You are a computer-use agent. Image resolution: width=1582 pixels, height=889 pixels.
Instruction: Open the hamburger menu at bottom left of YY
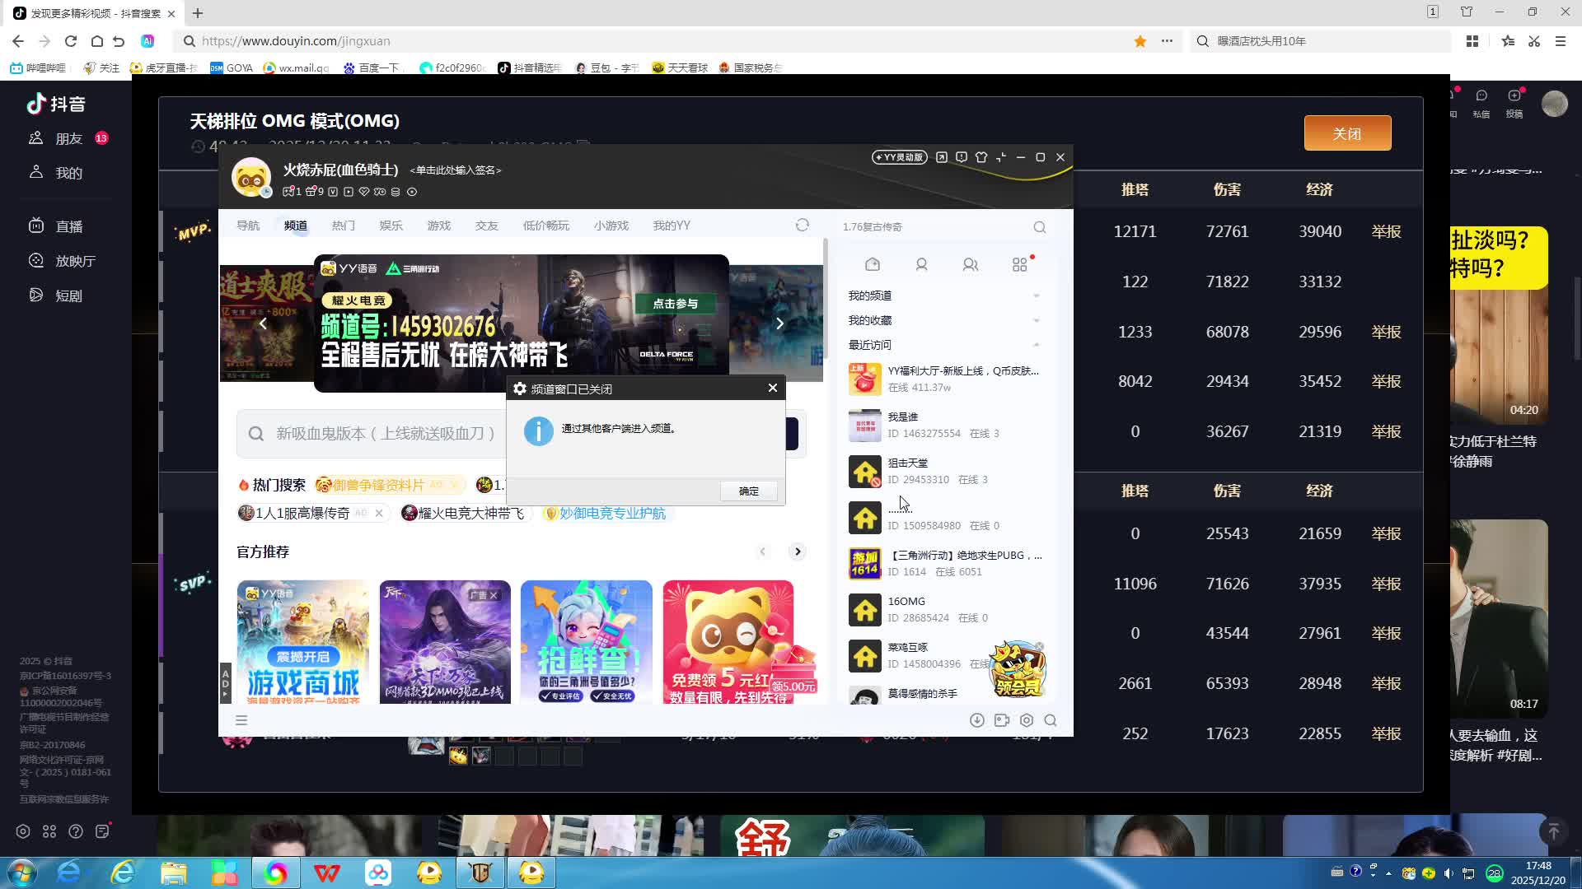point(241,720)
